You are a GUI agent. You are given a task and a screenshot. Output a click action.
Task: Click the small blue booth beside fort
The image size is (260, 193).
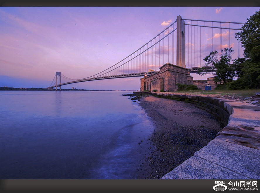(208, 88)
